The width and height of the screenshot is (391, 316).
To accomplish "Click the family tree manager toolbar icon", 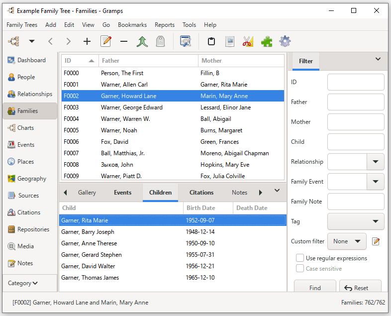I will [x=14, y=41].
